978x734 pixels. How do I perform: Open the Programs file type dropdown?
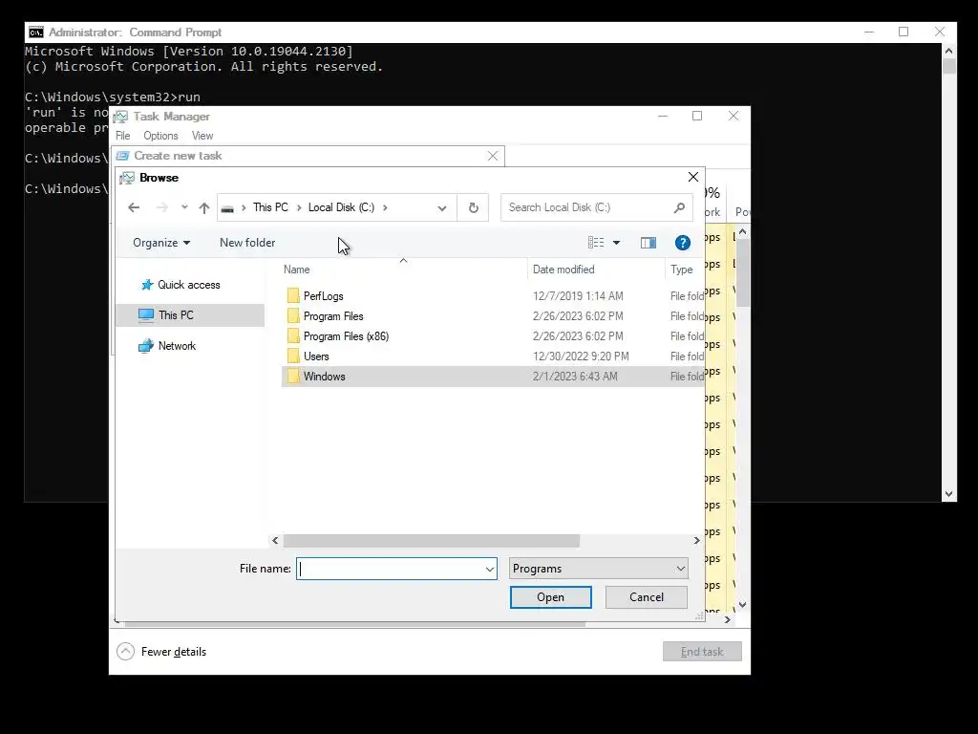pyautogui.click(x=599, y=569)
